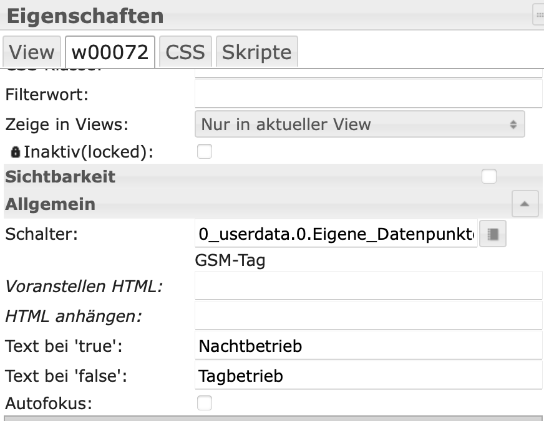Select the w00072 widget tab
Viewport: 544px width, 421px height.
coord(110,52)
